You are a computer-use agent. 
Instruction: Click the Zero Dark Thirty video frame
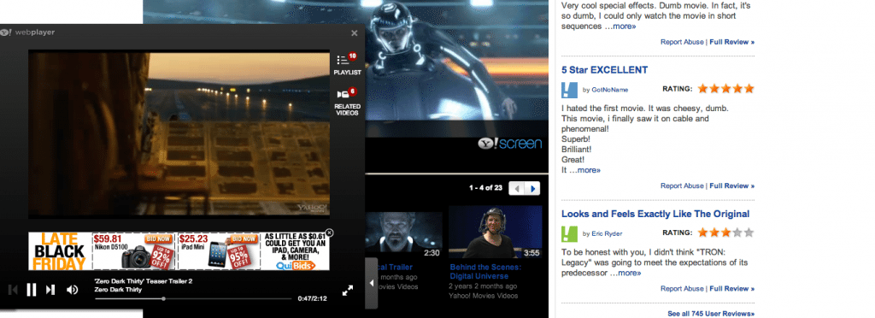pos(179,134)
